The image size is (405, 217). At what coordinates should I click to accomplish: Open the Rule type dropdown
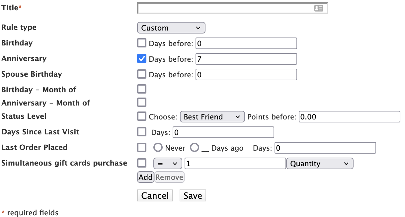171,28
